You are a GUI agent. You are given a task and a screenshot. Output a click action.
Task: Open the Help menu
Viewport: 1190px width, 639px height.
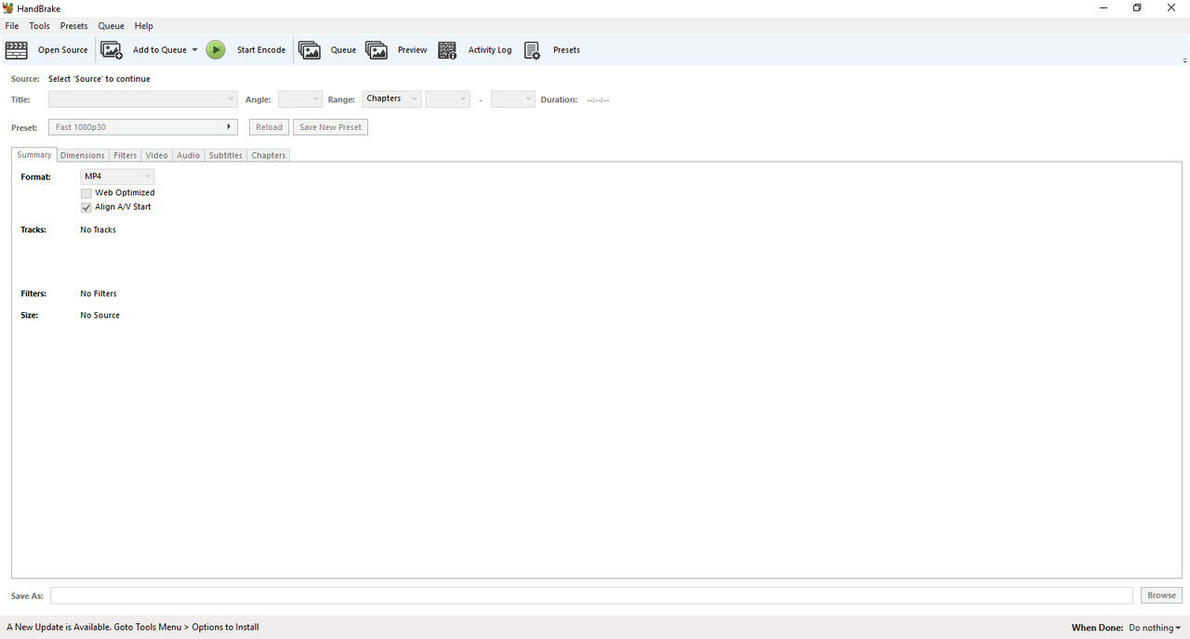tap(144, 26)
